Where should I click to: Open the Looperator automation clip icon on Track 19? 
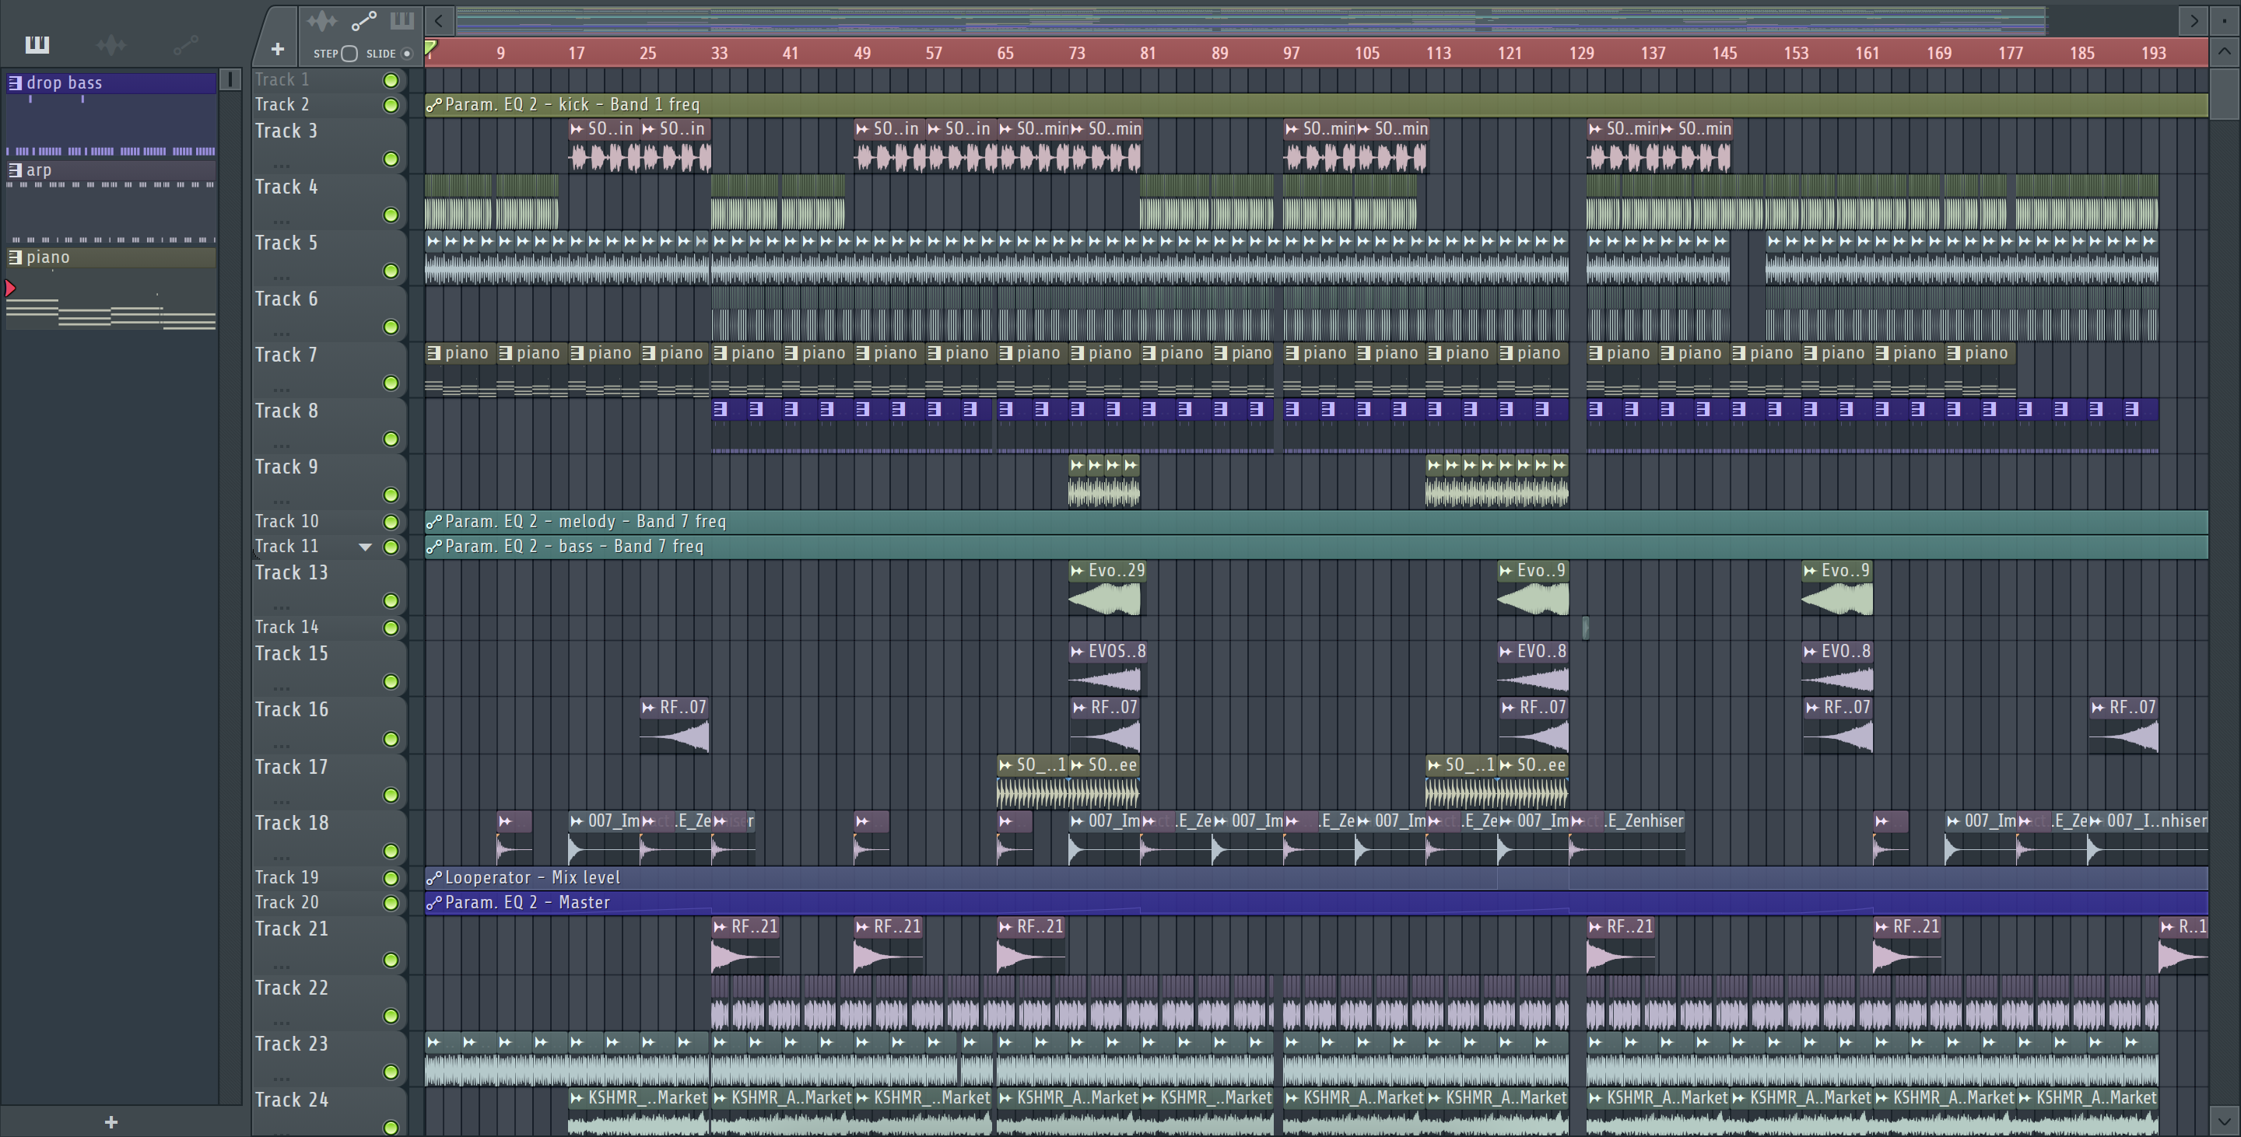[433, 878]
